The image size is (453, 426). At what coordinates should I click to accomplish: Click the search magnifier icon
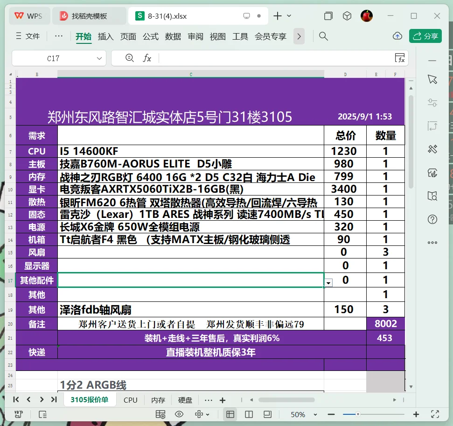point(323,36)
